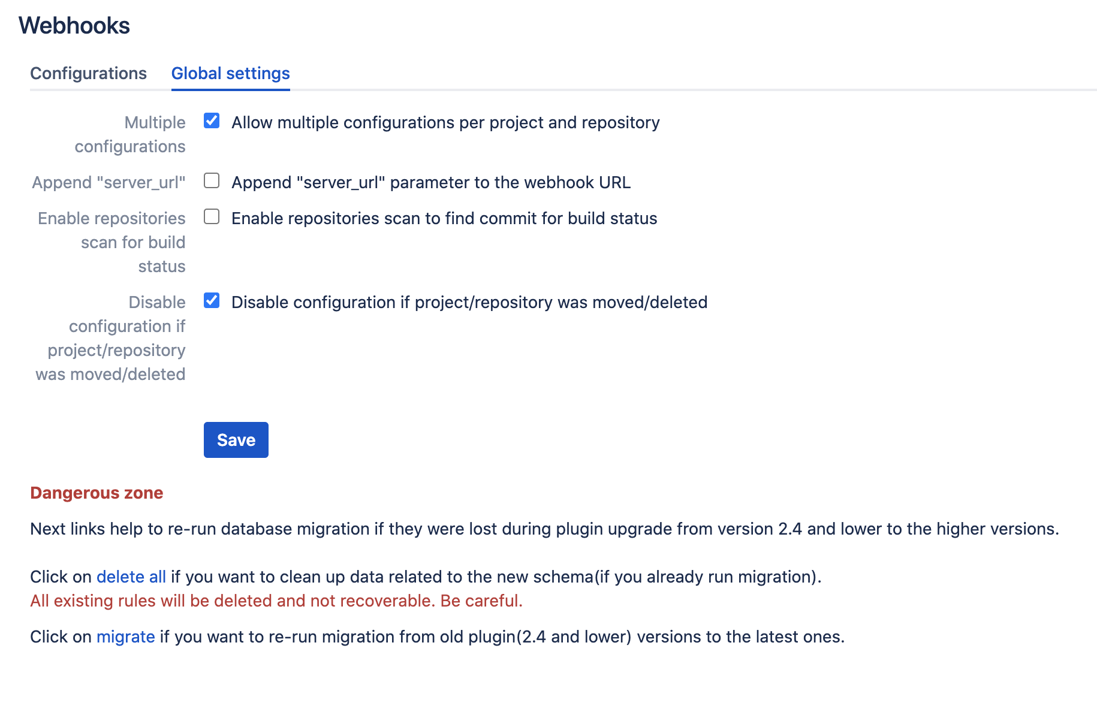Screen dimensions: 1097x724
Task: Click the Allow multiple configurations checkbox text
Action: pyautogui.click(x=445, y=122)
